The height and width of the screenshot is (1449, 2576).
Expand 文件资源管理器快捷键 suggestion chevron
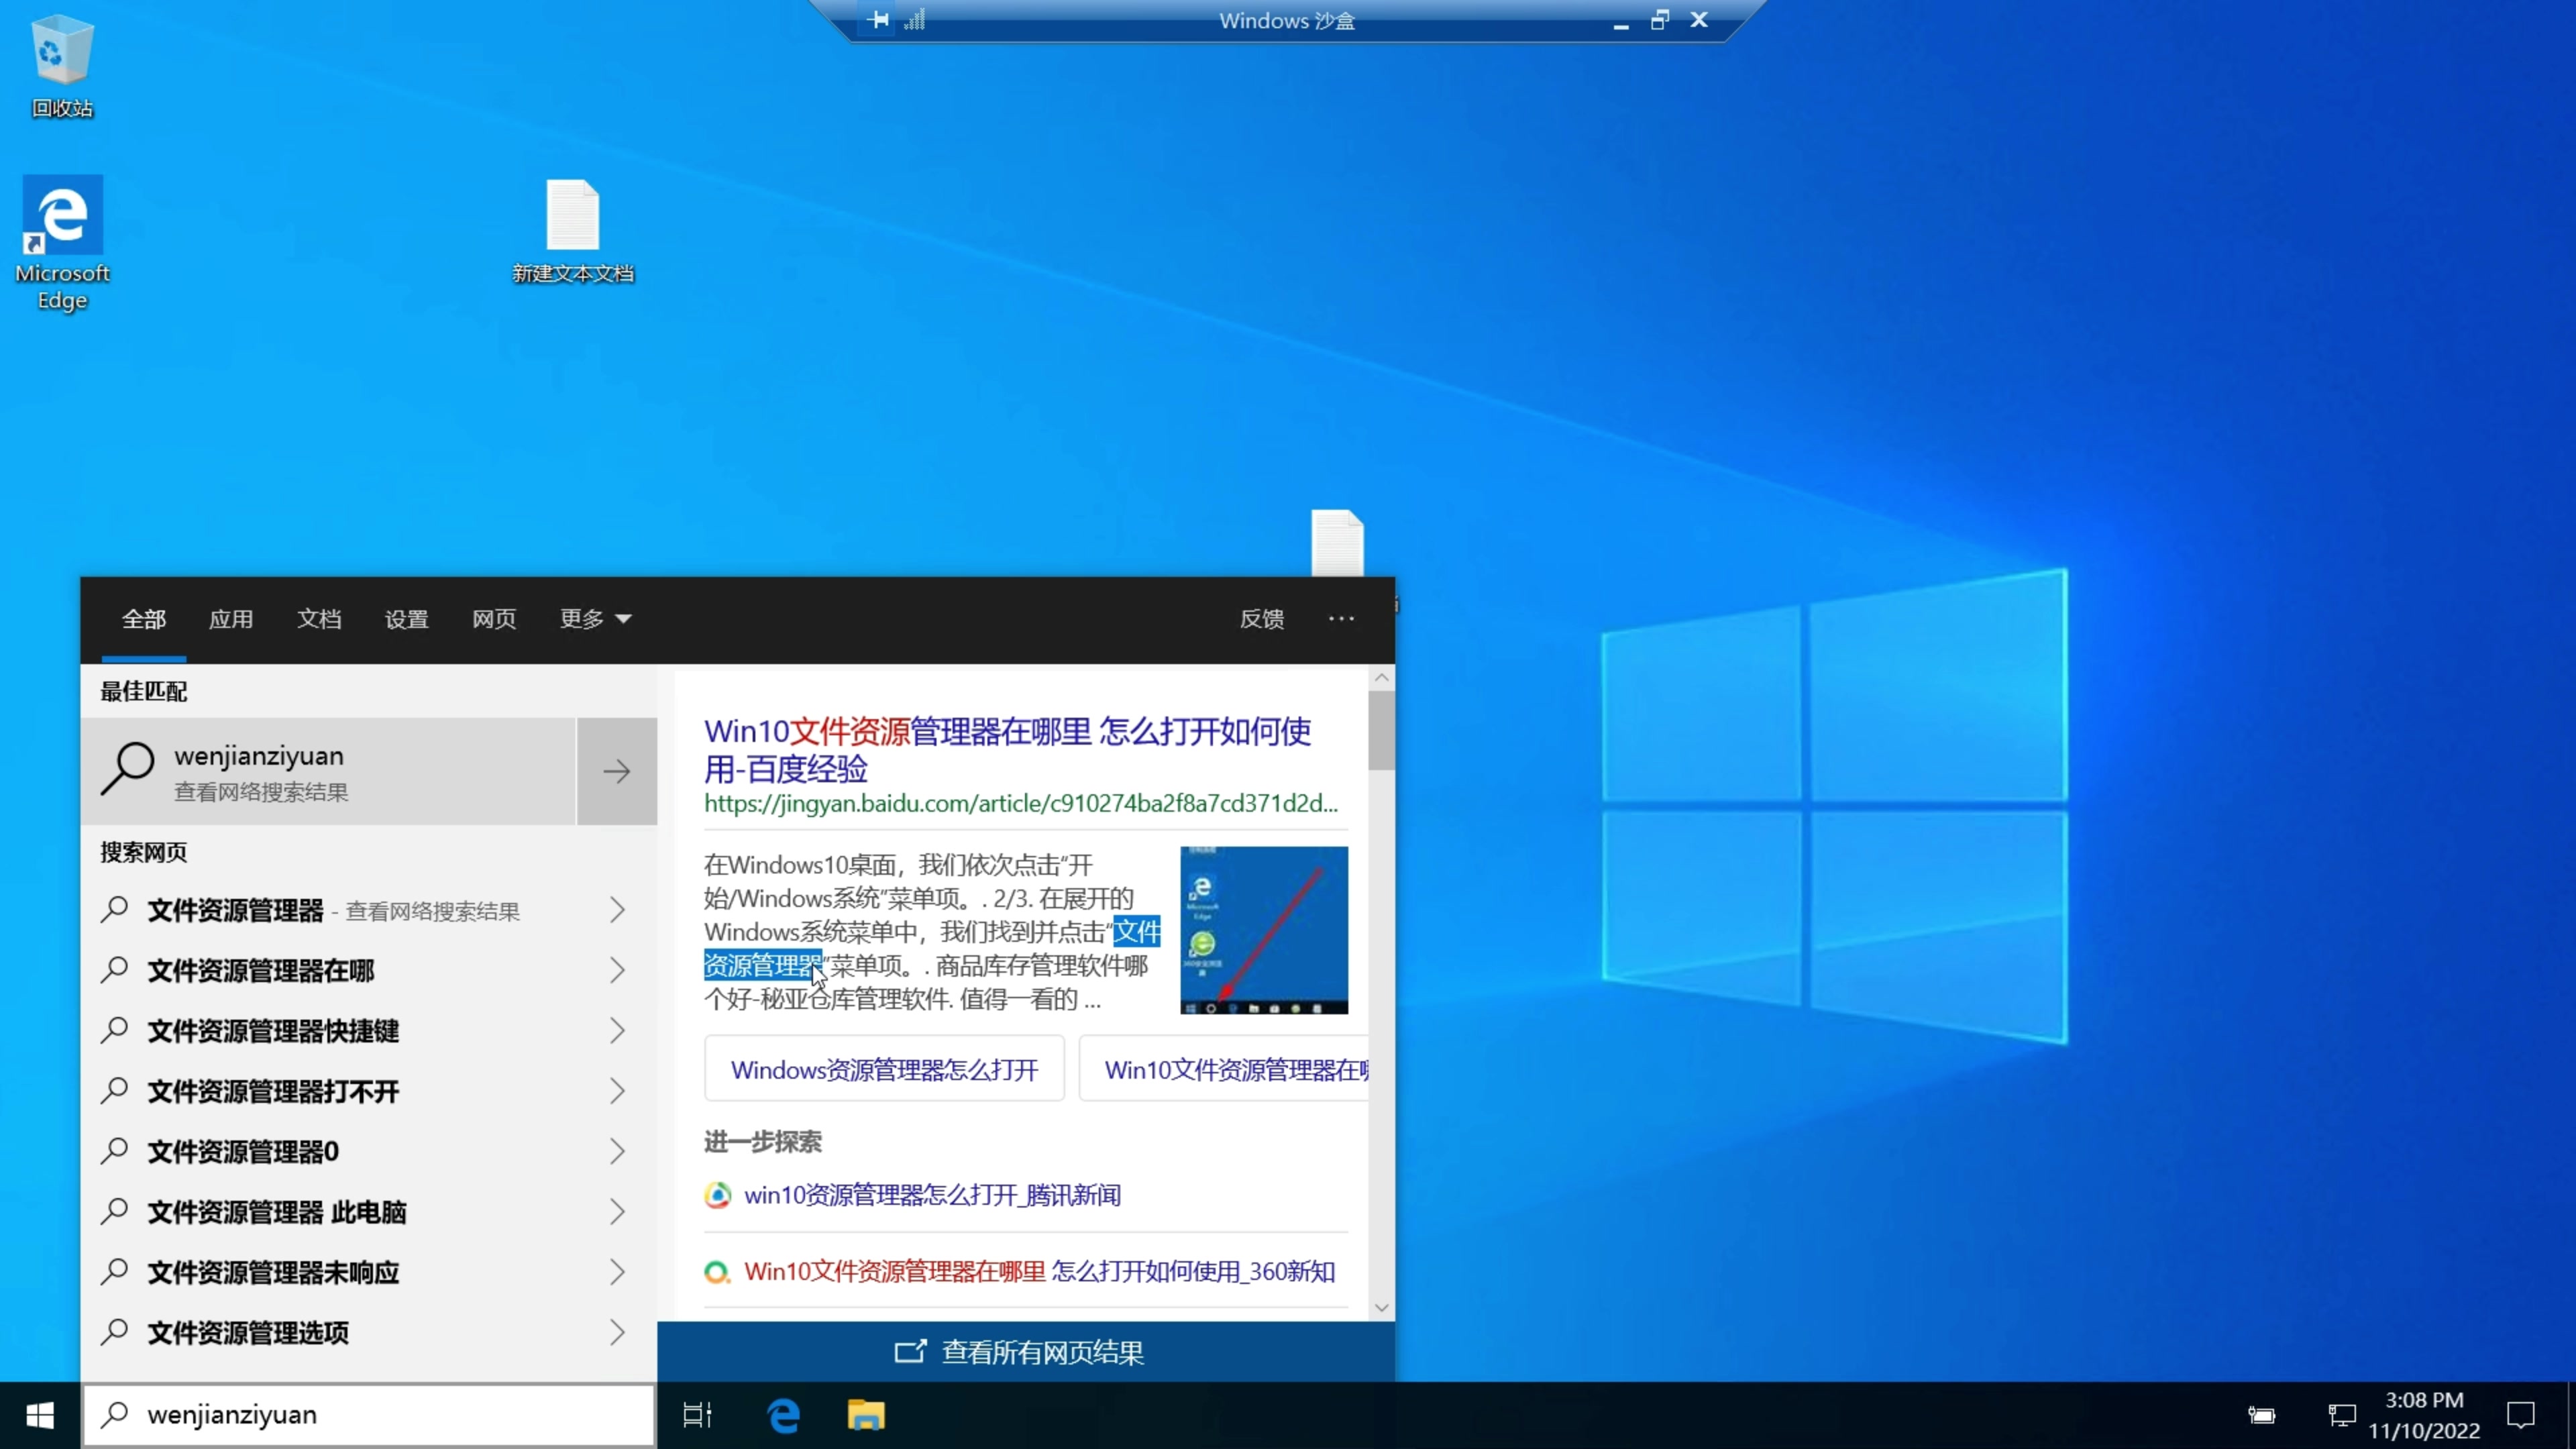(617, 1031)
